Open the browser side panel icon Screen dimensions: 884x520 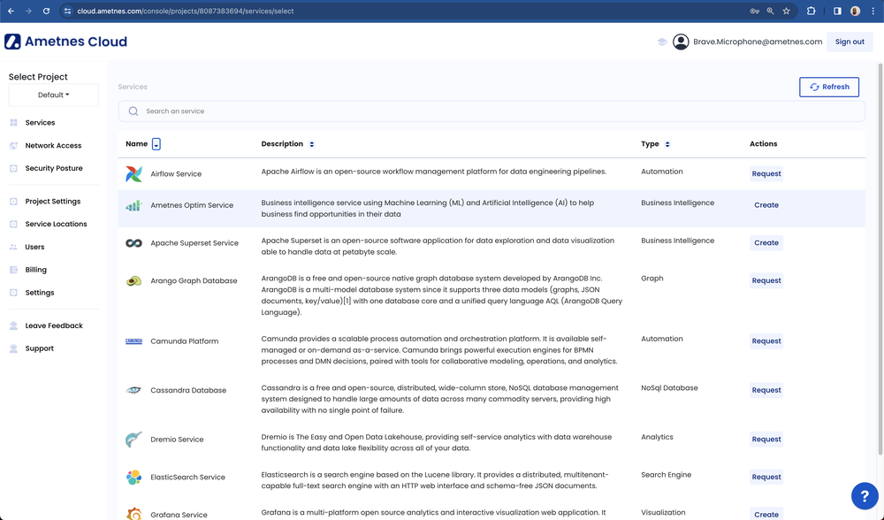pyautogui.click(x=837, y=11)
